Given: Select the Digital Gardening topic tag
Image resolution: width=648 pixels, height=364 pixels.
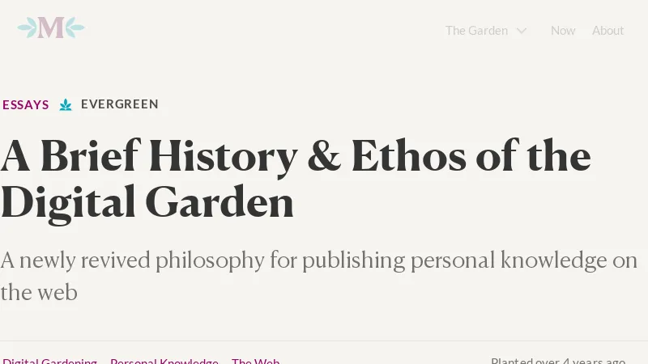Looking at the screenshot, I should pyautogui.click(x=50, y=362).
